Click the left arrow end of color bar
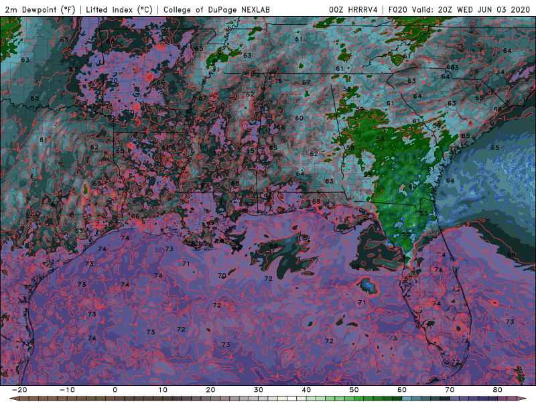This screenshot has height=402, width=536. click(x=13, y=399)
